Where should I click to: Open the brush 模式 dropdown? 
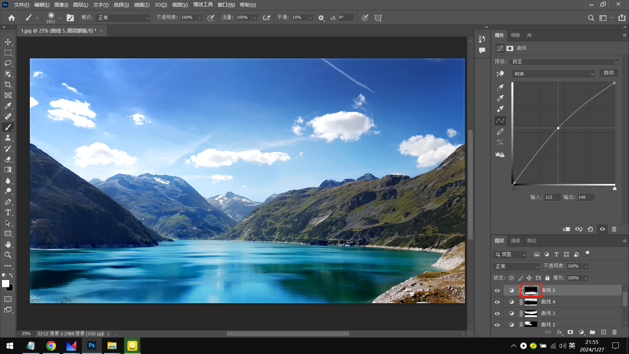[x=123, y=18]
